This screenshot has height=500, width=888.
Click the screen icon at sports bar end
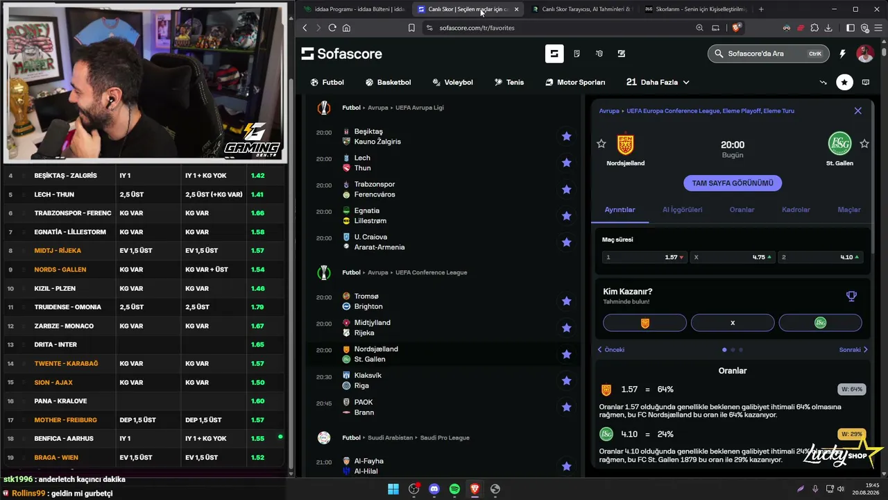click(866, 82)
